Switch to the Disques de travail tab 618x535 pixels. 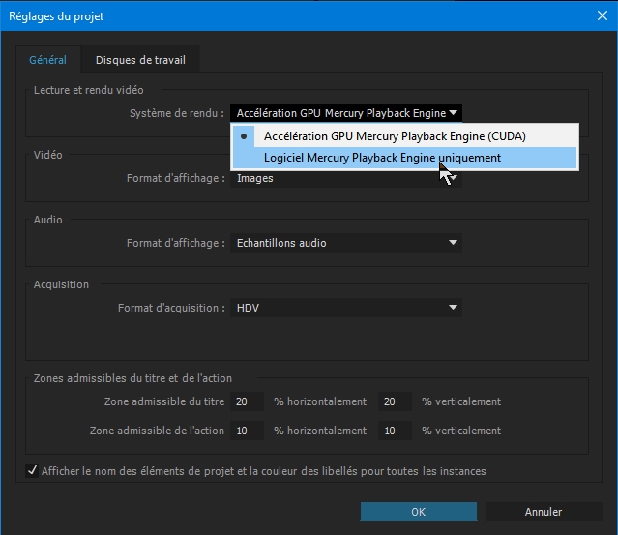click(140, 60)
